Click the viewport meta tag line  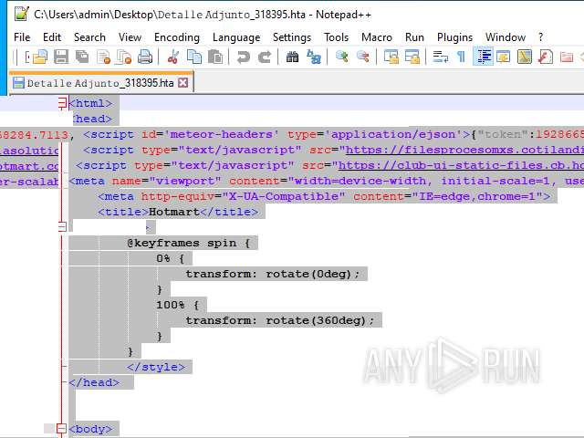pos(327,181)
